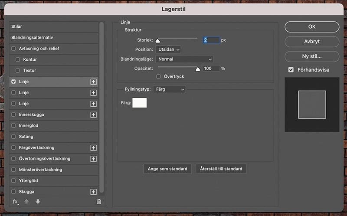Screen dimensions: 347x216
Task: Select the Ytterglöd list entry
Action: [x=54, y=180]
